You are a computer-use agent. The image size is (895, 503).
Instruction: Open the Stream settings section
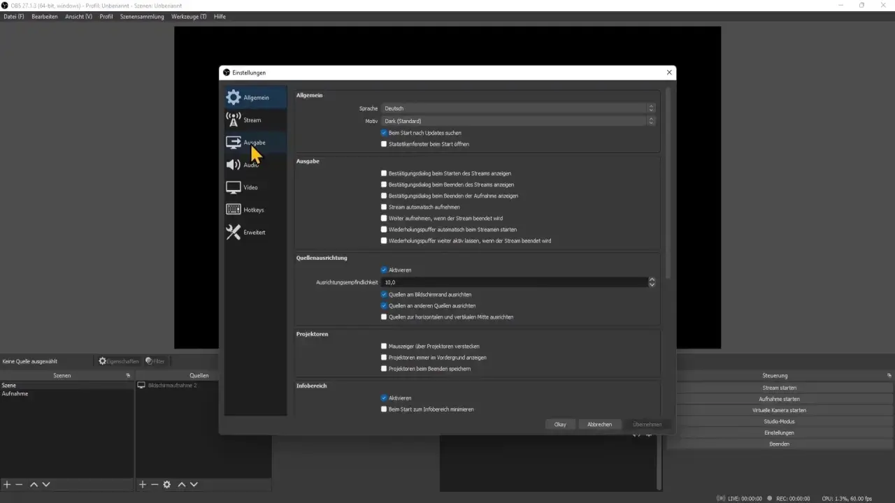[255, 120]
